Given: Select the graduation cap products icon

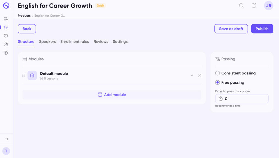Looking at the screenshot, I should coord(6,28).
